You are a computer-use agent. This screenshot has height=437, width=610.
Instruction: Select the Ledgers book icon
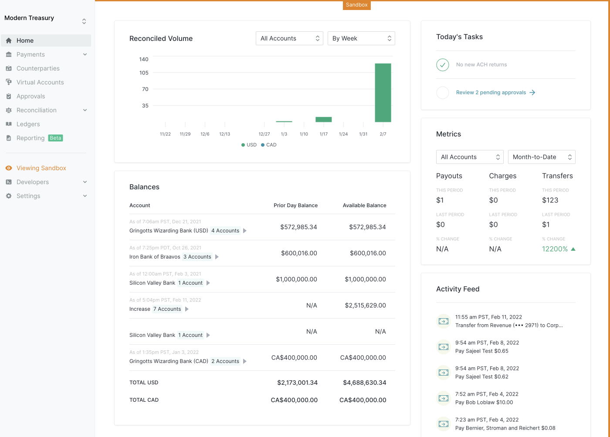pos(9,124)
